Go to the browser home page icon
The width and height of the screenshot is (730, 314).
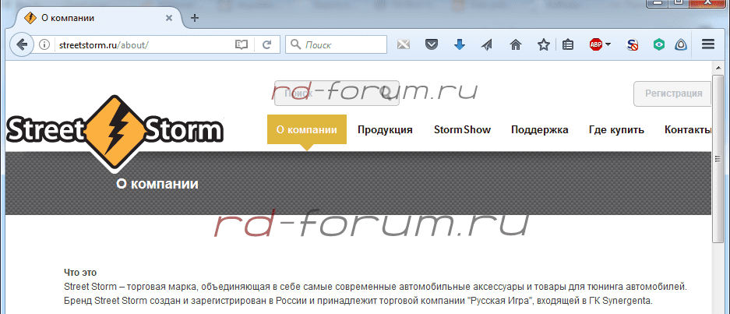click(516, 44)
